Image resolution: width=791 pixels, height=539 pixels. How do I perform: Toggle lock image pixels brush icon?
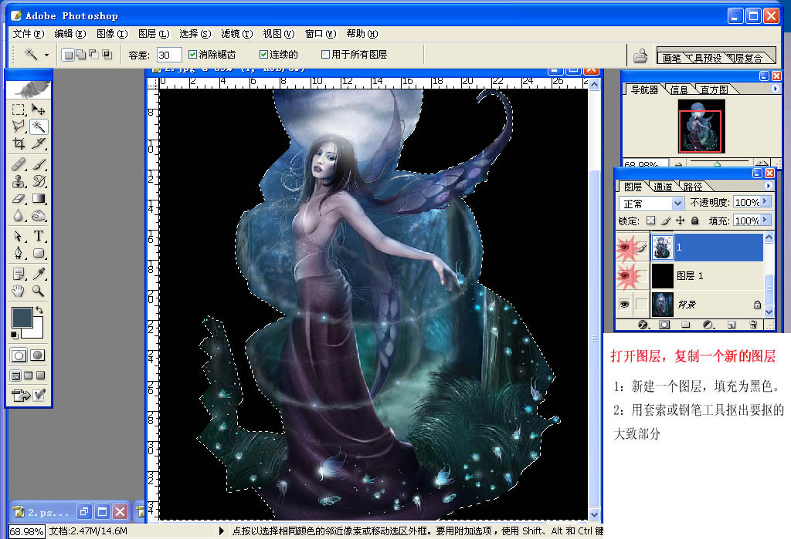point(666,220)
